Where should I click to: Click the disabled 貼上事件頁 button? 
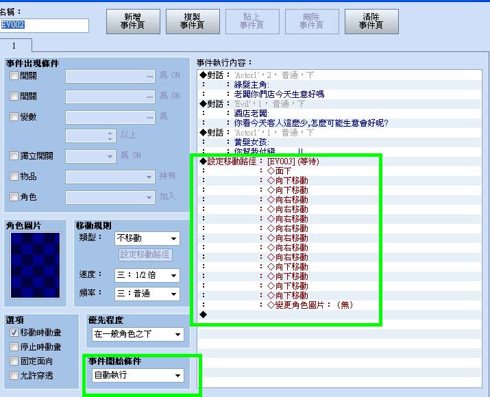click(252, 21)
